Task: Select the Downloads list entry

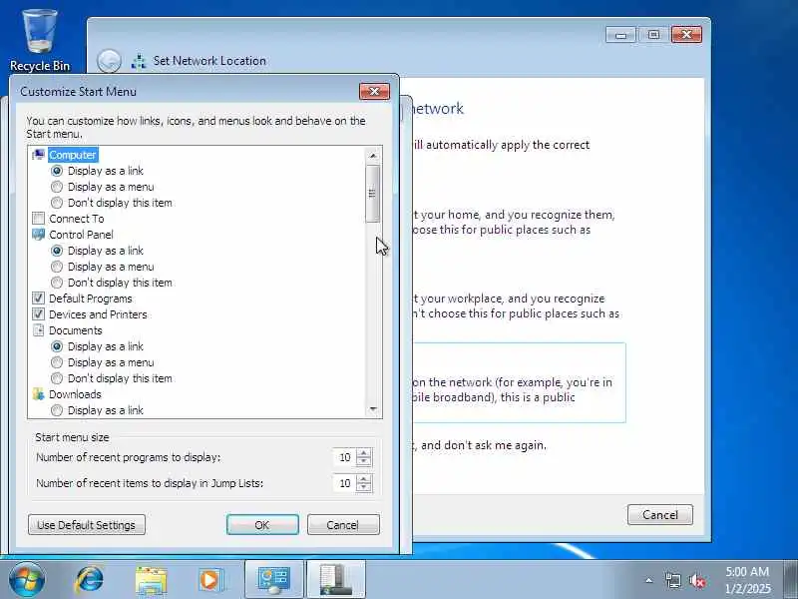Action: click(x=75, y=394)
